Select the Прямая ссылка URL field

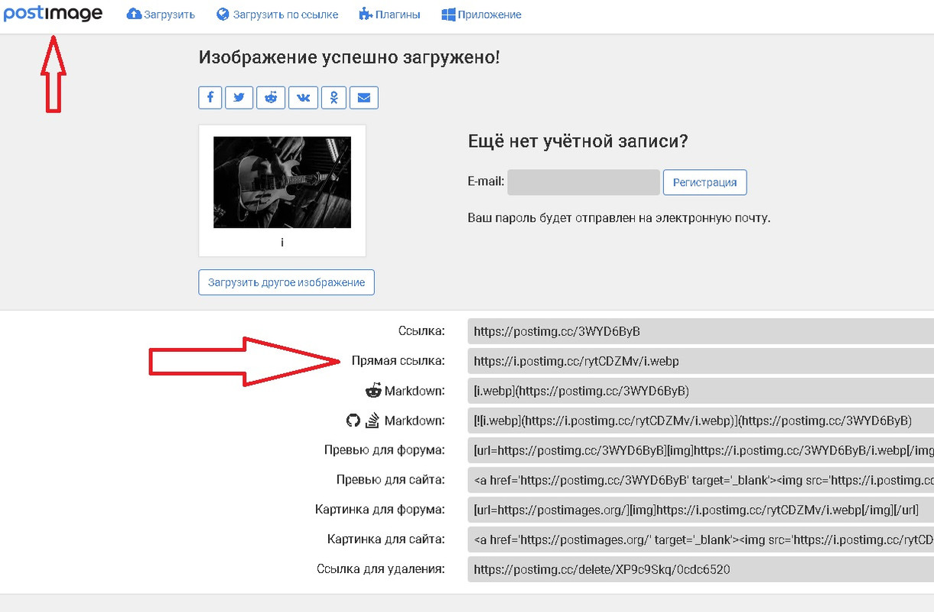(700, 361)
